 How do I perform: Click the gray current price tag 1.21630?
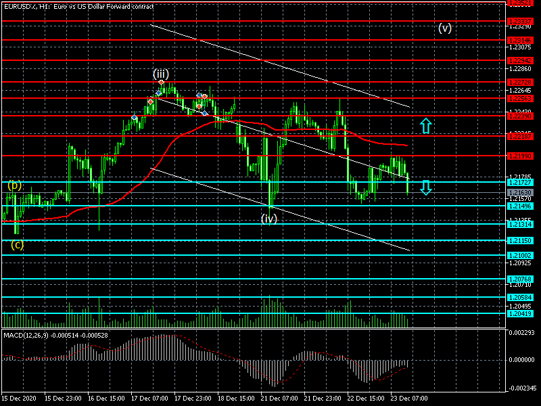coord(520,192)
